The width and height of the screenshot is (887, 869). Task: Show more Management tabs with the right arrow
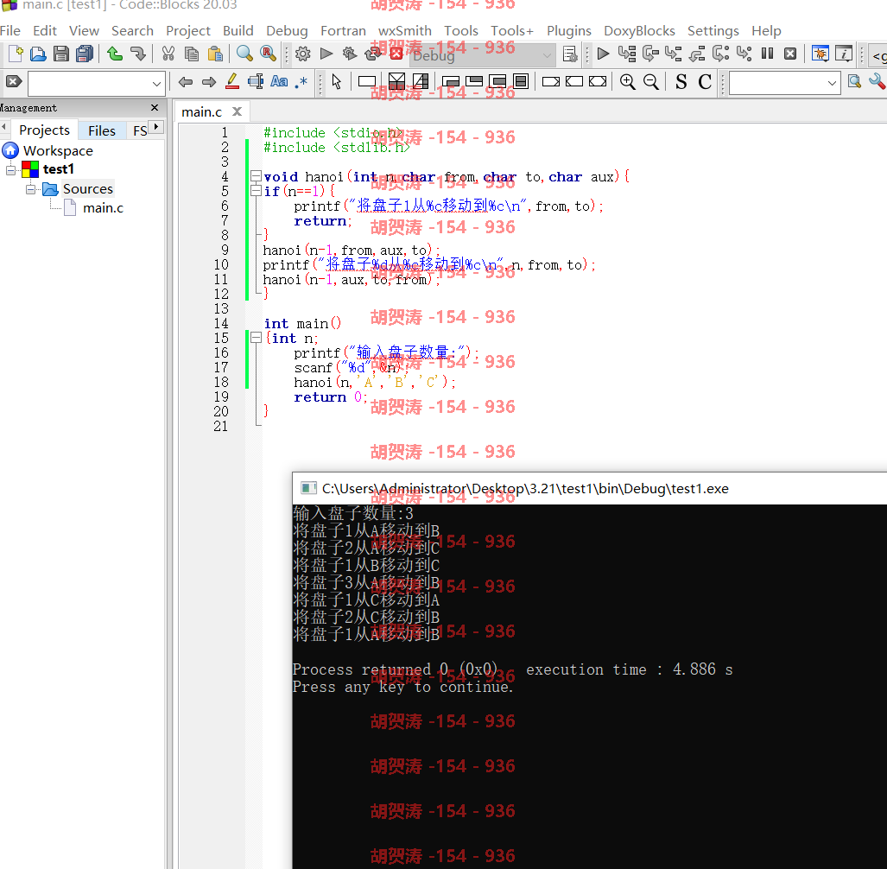(156, 127)
